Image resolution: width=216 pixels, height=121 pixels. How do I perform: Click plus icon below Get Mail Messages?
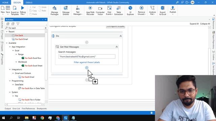(x=87, y=68)
